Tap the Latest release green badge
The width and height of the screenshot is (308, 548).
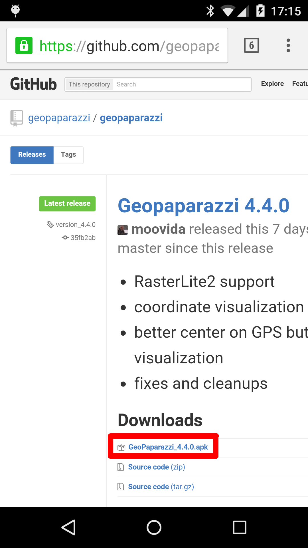67,204
